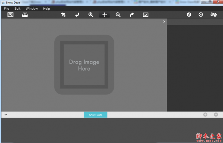Open the File menu
The width and height of the screenshot is (223, 143).
coord(7,9)
